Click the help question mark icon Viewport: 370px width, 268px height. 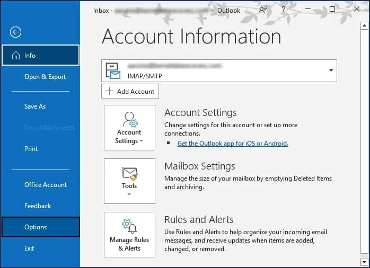284,9
